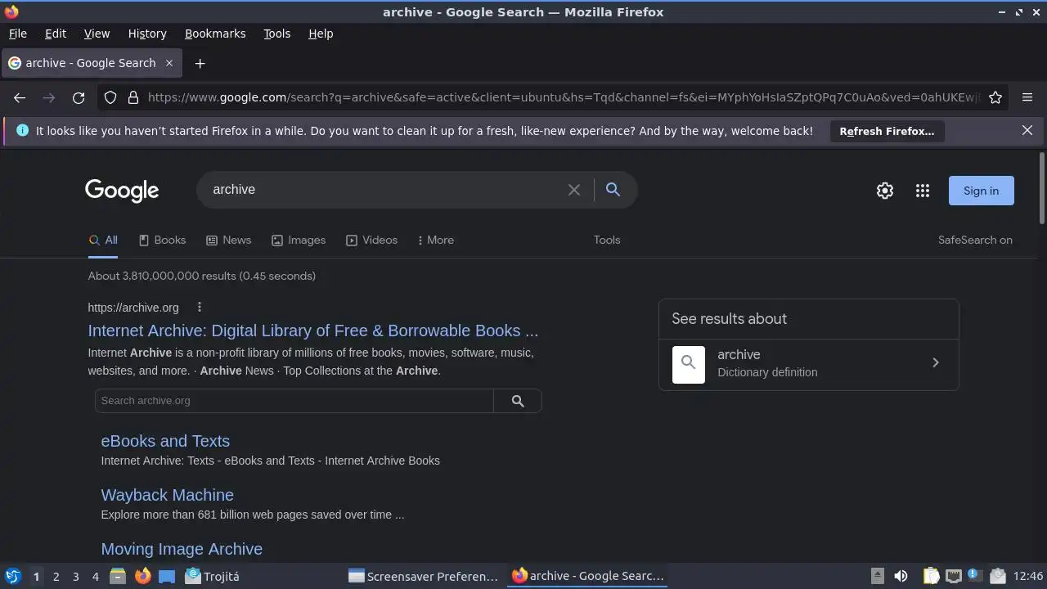Switch to virtual desktop 2
The width and height of the screenshot is (1047, 589).
tap(56, 576)
